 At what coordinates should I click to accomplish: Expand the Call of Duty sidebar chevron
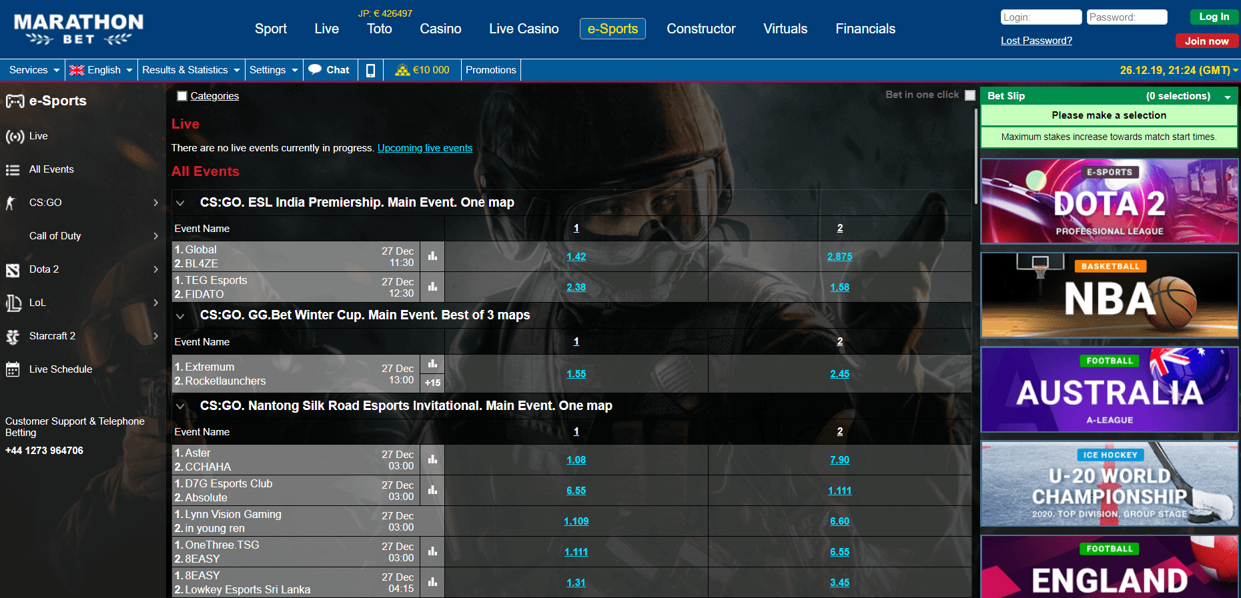(x=155, y=236)
